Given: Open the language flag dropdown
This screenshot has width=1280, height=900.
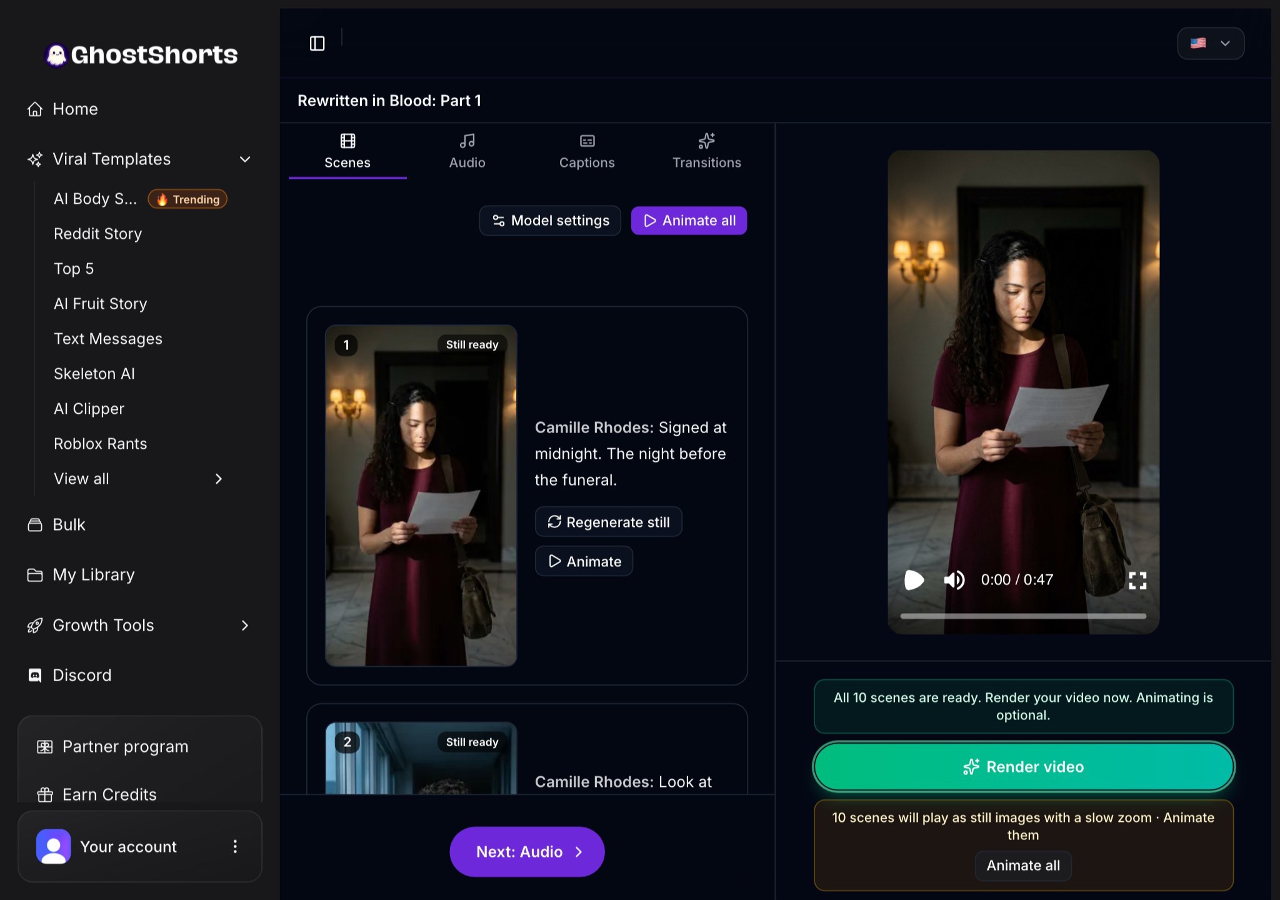Looking at the screenshot, I should (1211, 43).
